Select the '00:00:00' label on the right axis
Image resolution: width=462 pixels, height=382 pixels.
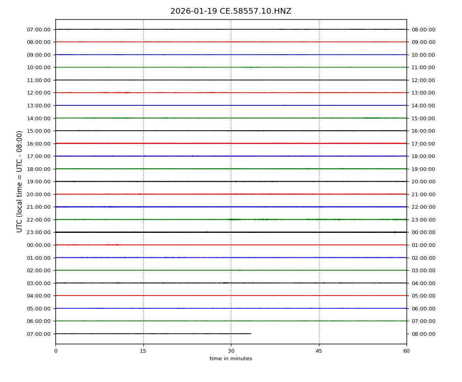point(423,232)
